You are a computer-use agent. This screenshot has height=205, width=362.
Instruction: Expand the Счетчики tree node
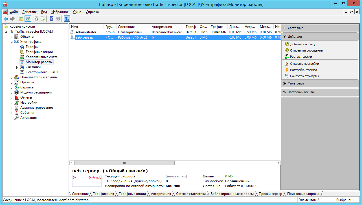click(17, 67)
